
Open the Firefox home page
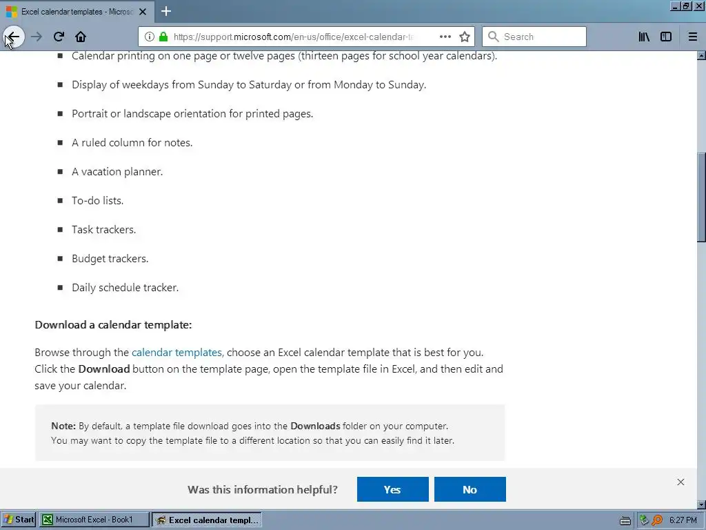[81, 37]
